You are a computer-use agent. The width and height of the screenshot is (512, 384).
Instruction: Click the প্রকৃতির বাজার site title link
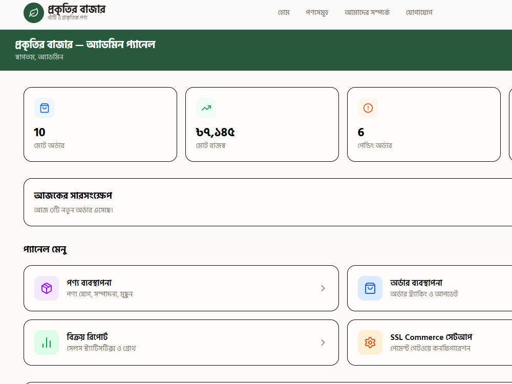click(x=76, y=9)
